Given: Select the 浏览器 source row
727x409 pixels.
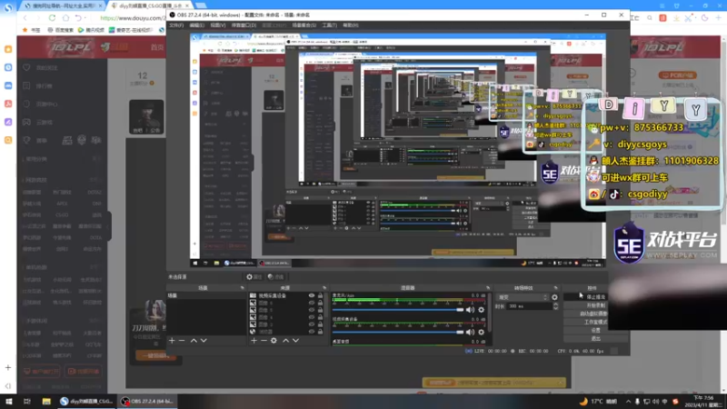Looking at the screenshot, I should tap(286, 332).
